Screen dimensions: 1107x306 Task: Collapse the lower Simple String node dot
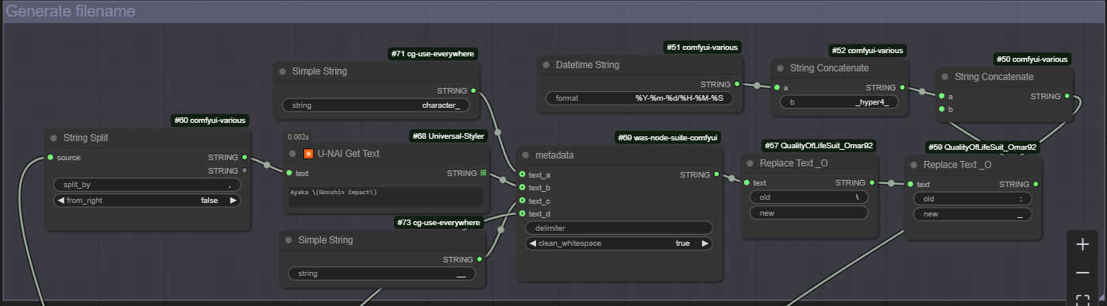click(x=288, y=240)
